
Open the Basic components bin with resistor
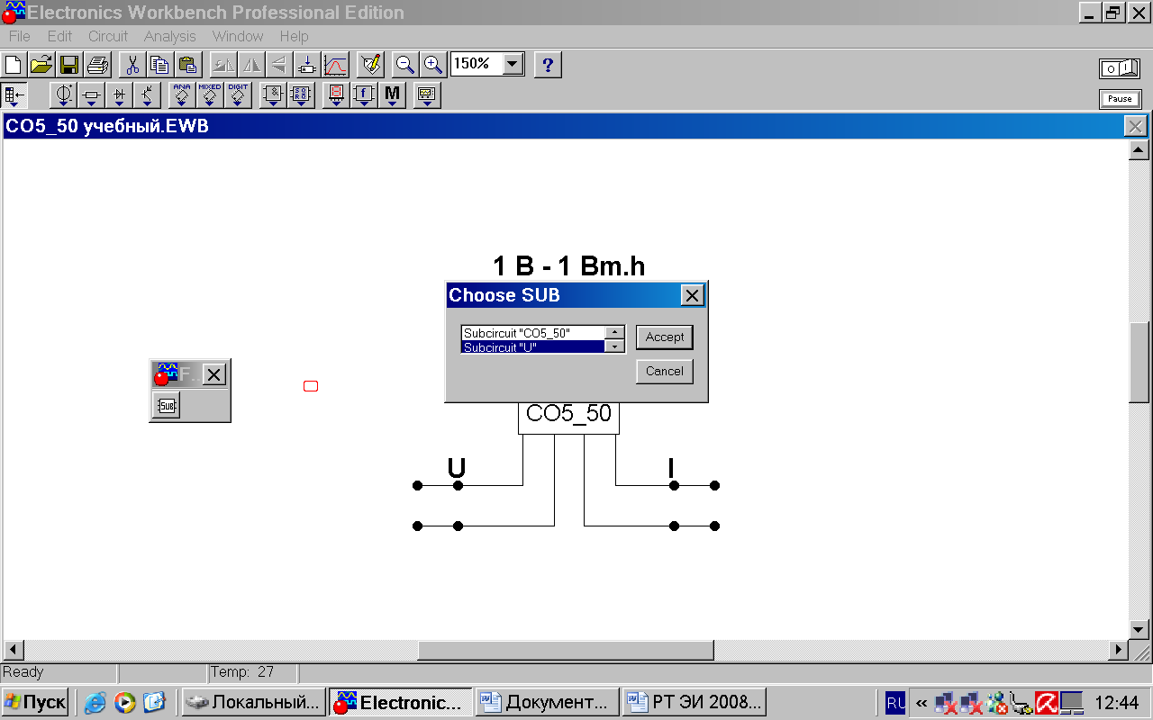[x=92, y=94]
